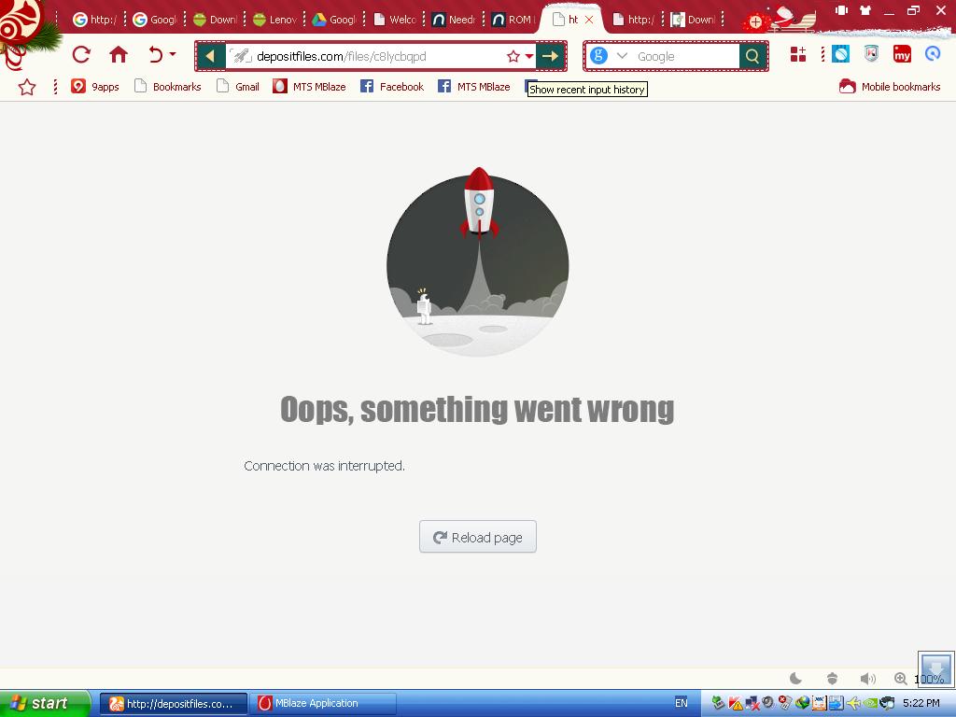Show recent input history dropdown arrow
Viewport: 956px width, 717px height.
point(529,56)
